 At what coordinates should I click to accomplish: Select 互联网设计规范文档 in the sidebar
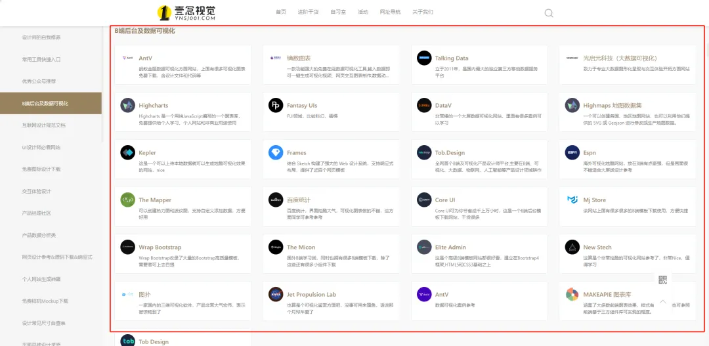[44, 125]
